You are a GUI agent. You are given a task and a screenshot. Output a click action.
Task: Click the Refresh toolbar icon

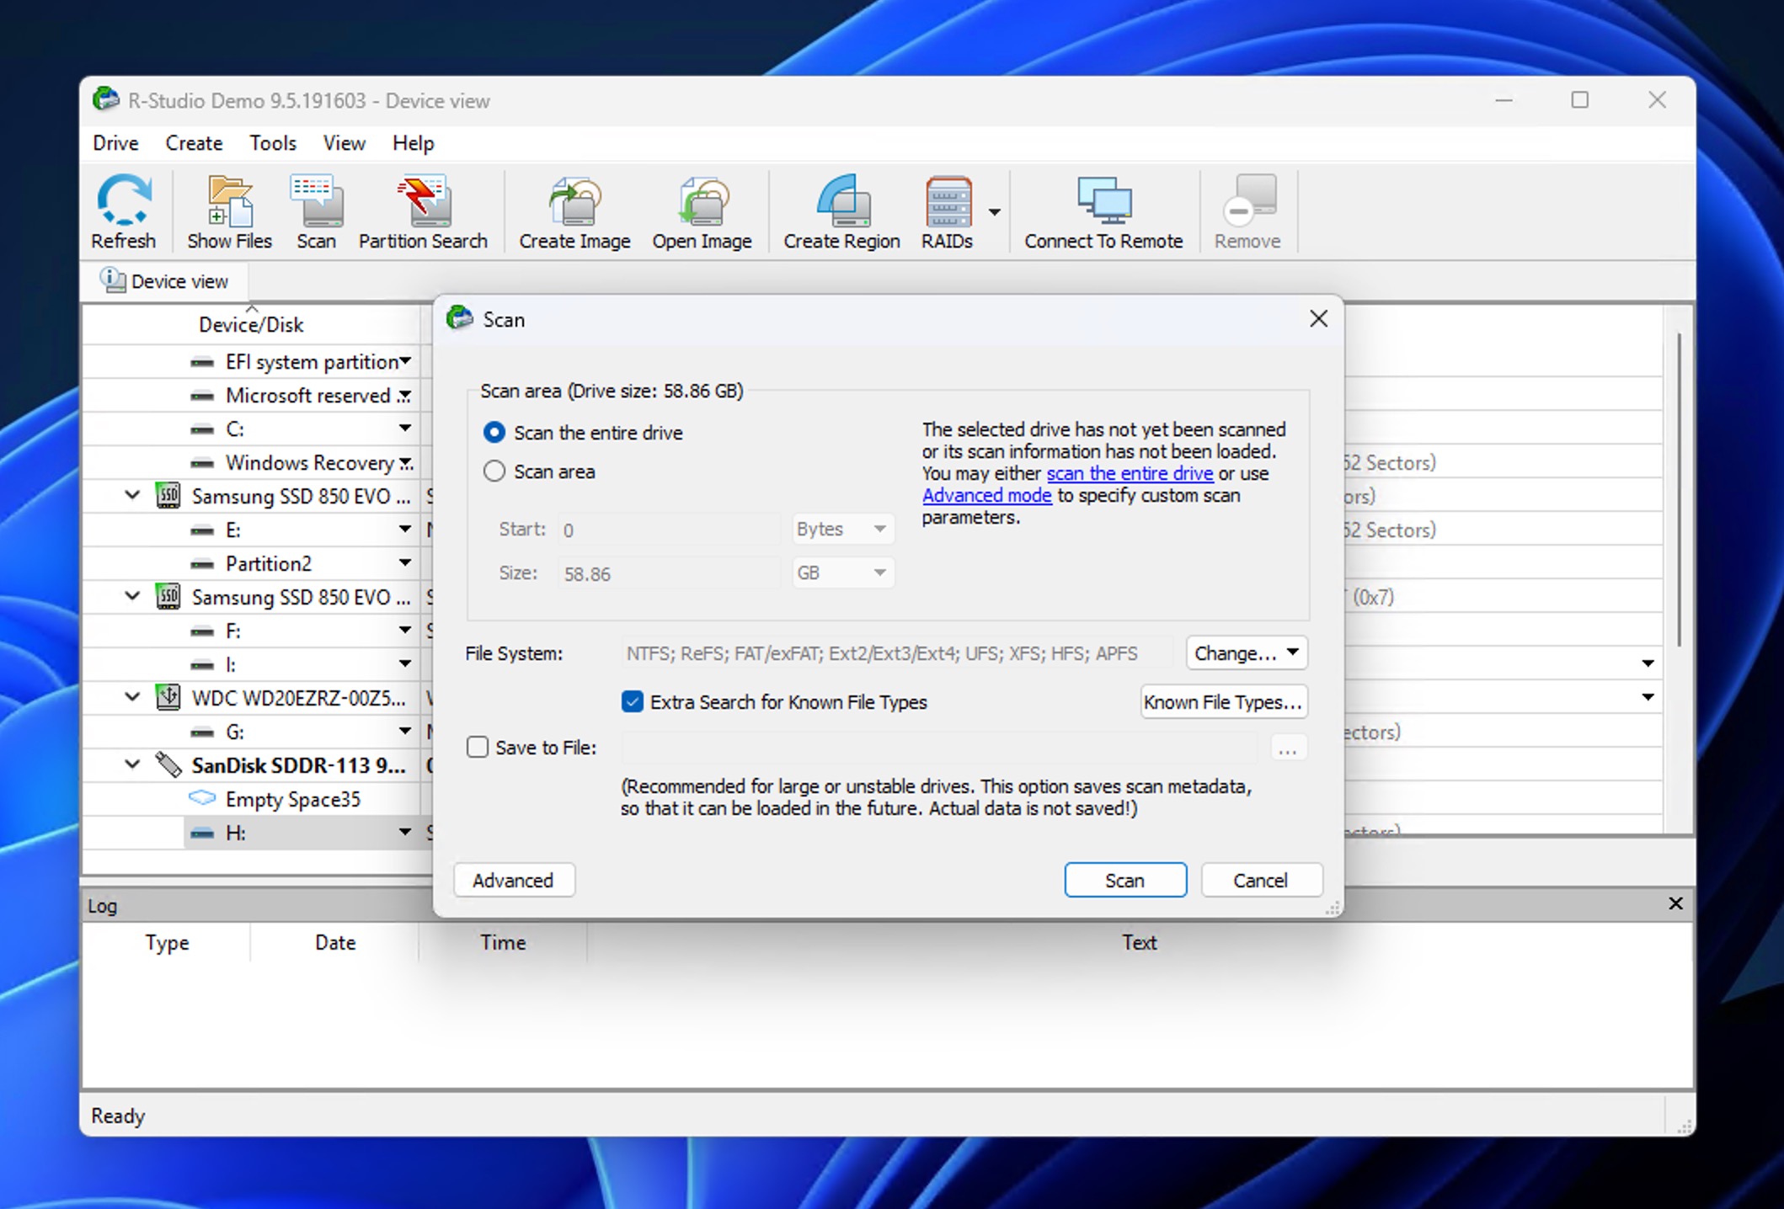[123, 210]
